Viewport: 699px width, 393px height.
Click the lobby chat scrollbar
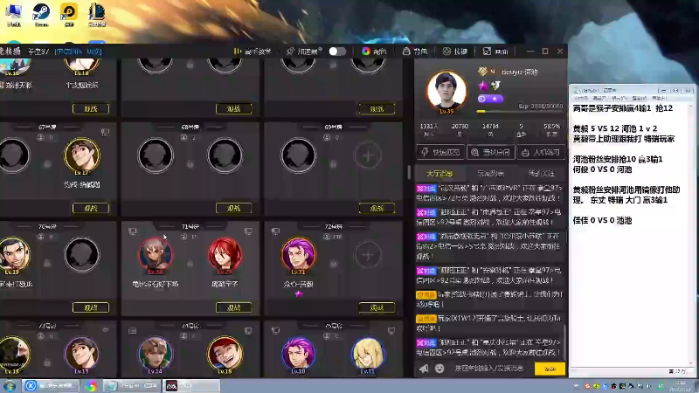564,343
